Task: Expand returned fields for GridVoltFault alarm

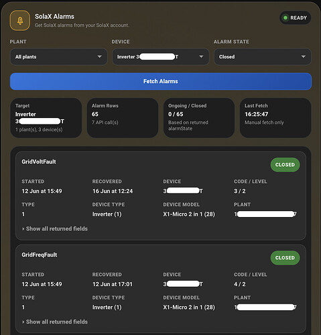Action: click(55, 228)
